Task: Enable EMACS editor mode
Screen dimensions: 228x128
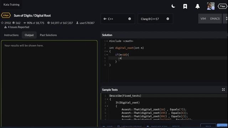Action: [x=215, y=18]
